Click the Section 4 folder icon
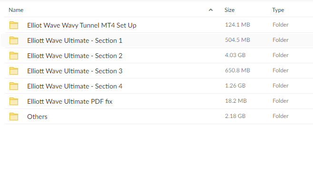Image resolution: width=313 pixels, height=177 pixels. (x=14, y=86)
